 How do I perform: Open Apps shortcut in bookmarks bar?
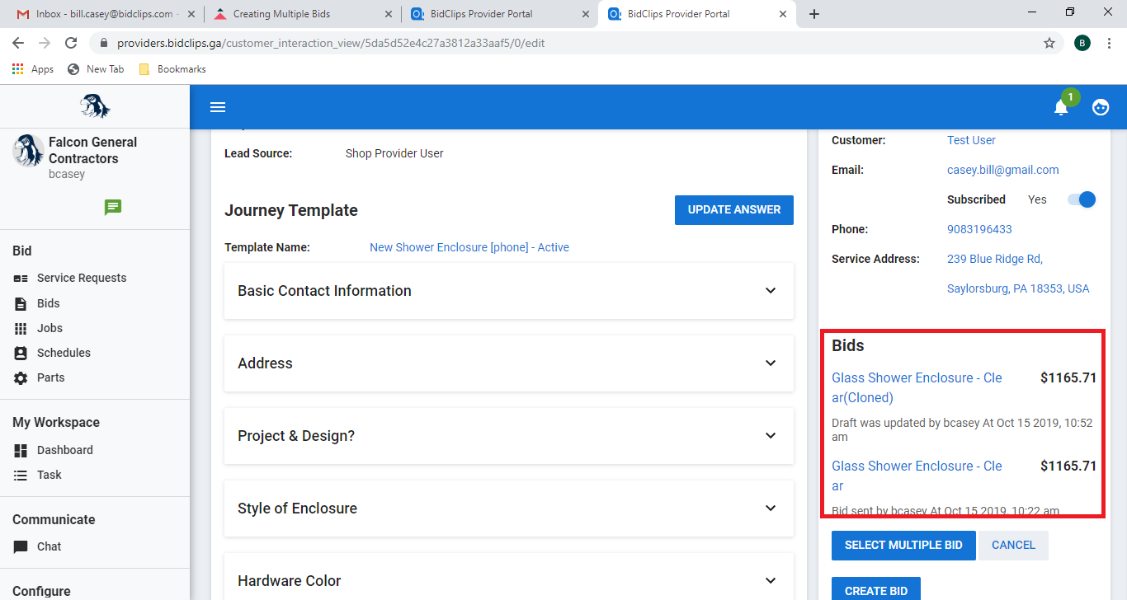[33, 69]
